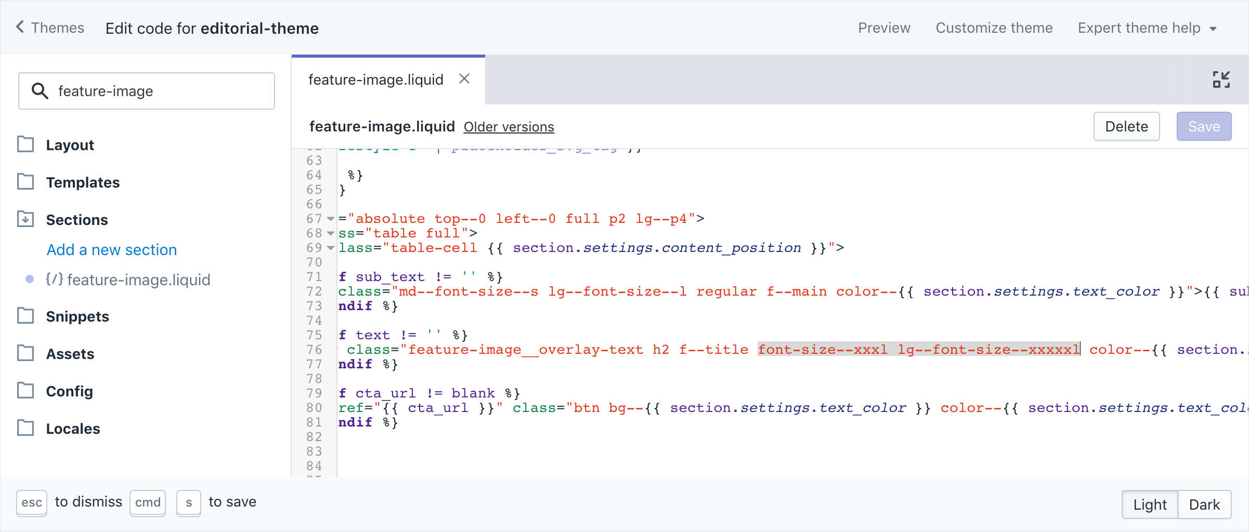Switch editor theme to Light
The image size is (1249, 532).
(1150, 503)
